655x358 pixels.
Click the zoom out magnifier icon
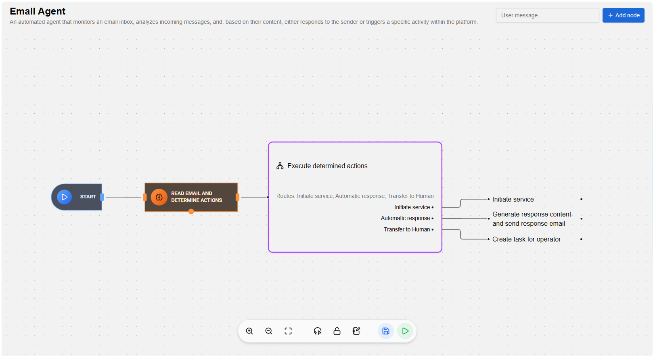(x=269, y=331)
